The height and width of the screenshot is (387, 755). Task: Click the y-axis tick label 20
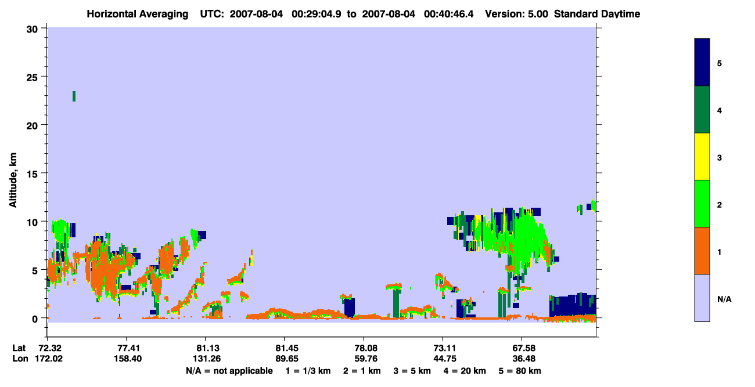34,125
